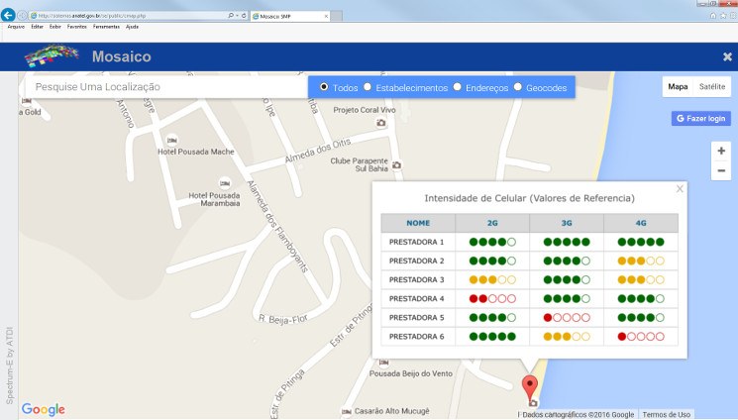Select the Estabelecimentos radio button
This screenshot has height=420, width=738.
click(368, 86)
